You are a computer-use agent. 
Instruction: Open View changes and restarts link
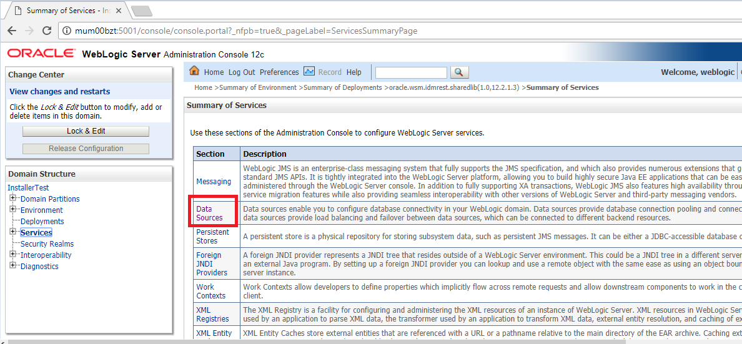pos(59,91)
